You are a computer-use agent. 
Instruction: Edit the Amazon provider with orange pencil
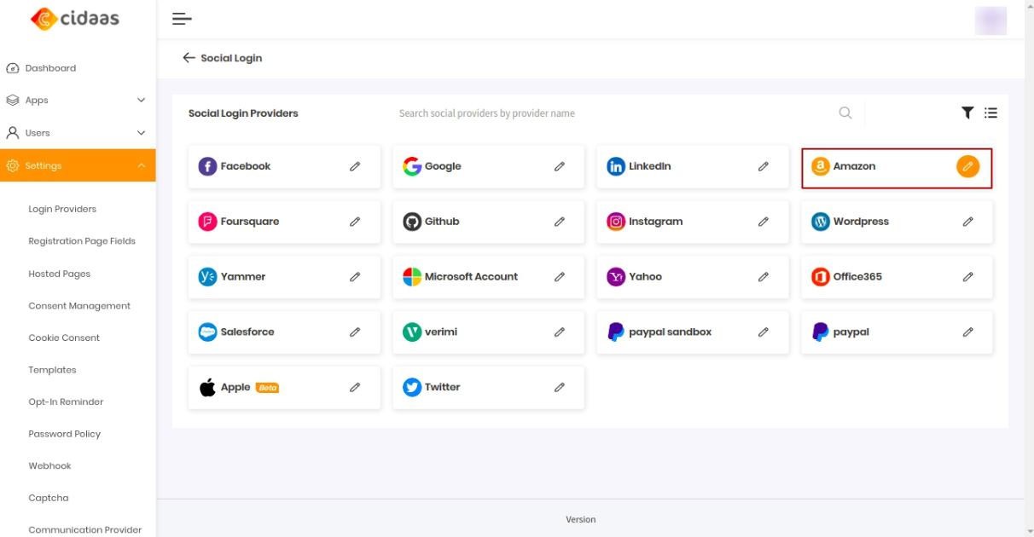[967, 167]
